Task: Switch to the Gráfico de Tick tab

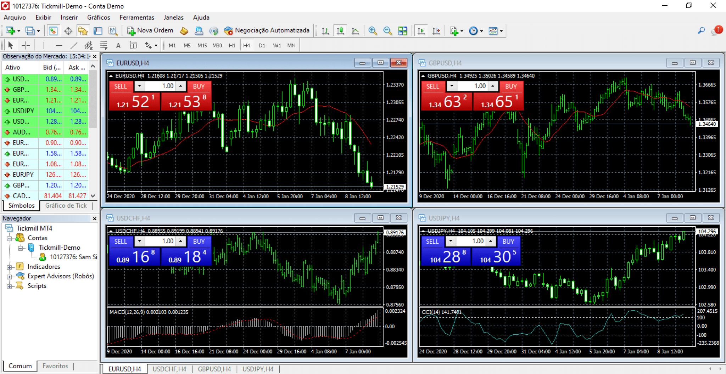Action: tap(66, 205)
